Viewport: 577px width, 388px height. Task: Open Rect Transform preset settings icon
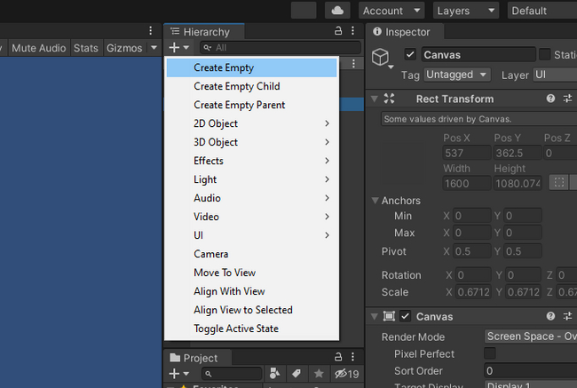[x=567, y=99]
